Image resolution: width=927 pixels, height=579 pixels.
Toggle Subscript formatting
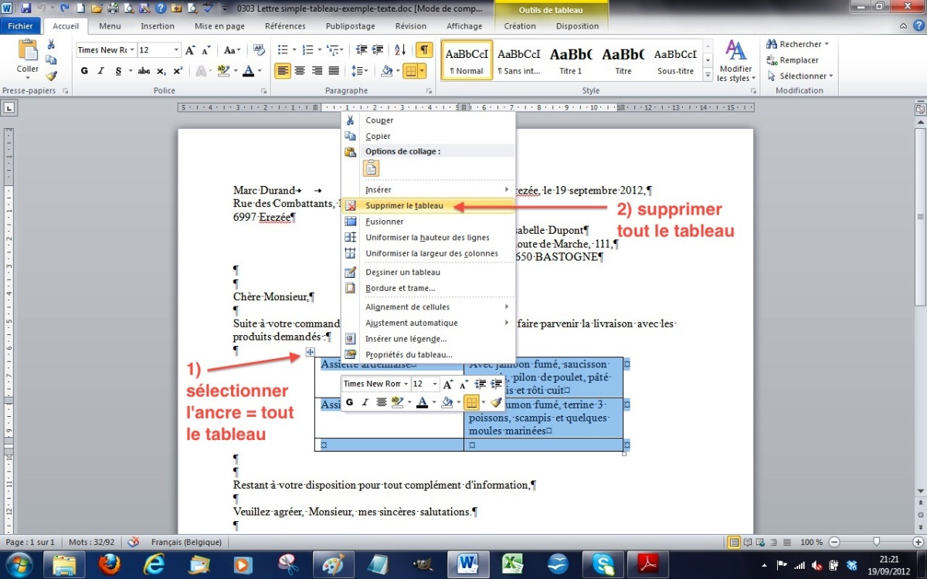(161, 71)
